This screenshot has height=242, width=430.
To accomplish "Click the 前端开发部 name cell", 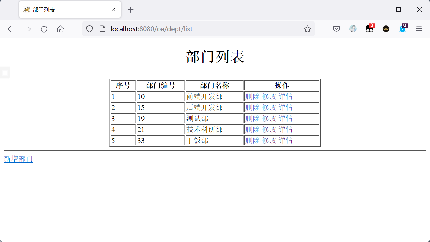I will click(215, 97).
